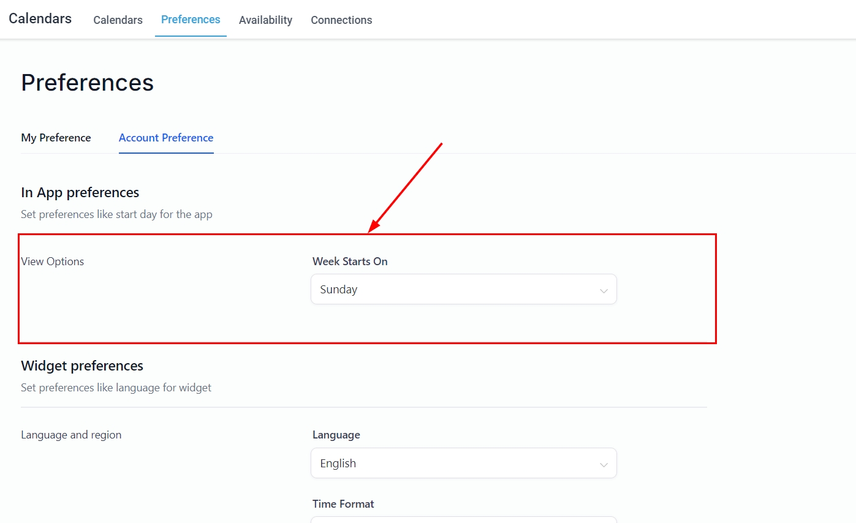
Task: Click the Language and region label
Action: point(71,435)
